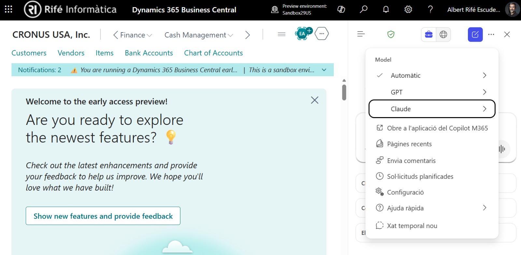The width and height of the screenshot is (521, 255).
Task: Open the Bank Accounts link
Action: click(149, 53)
